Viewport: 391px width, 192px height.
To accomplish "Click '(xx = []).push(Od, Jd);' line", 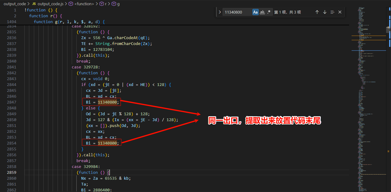I will coord(113,125).
